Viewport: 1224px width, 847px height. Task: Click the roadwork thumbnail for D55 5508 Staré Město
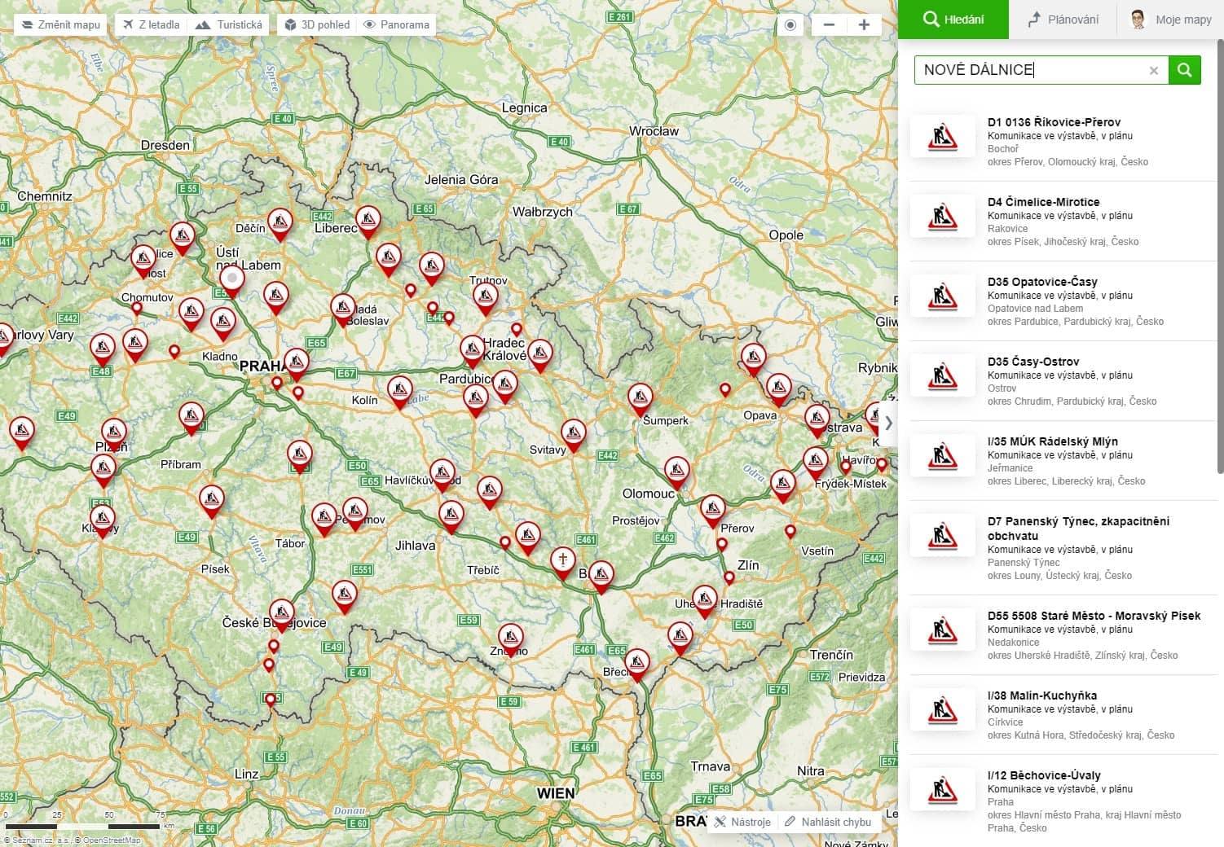coord(943,630)
